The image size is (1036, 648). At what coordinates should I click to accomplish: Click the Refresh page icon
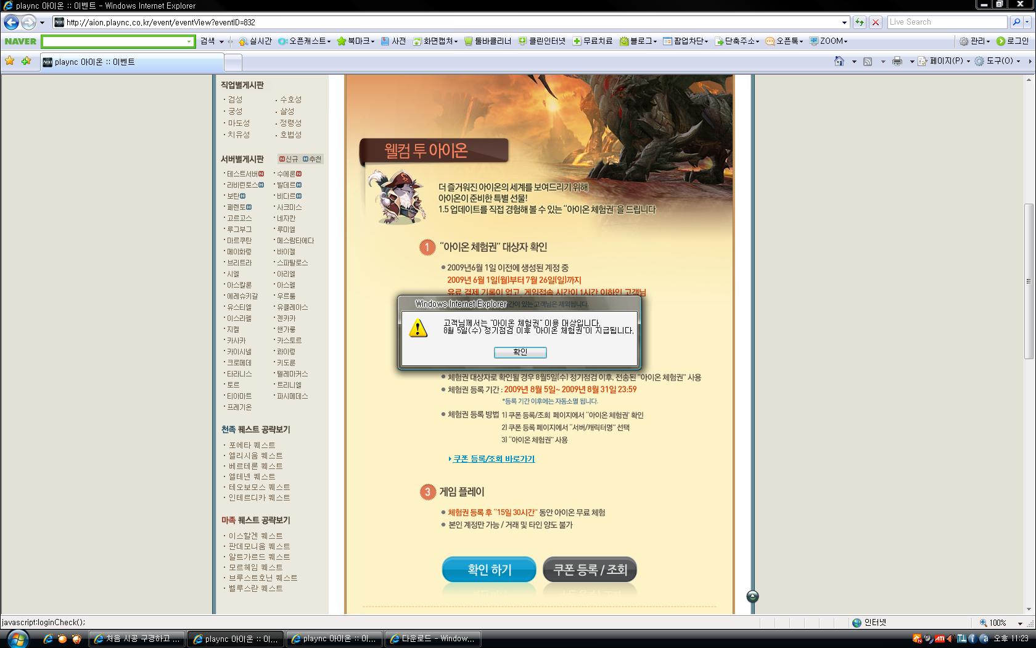(860, 22)
